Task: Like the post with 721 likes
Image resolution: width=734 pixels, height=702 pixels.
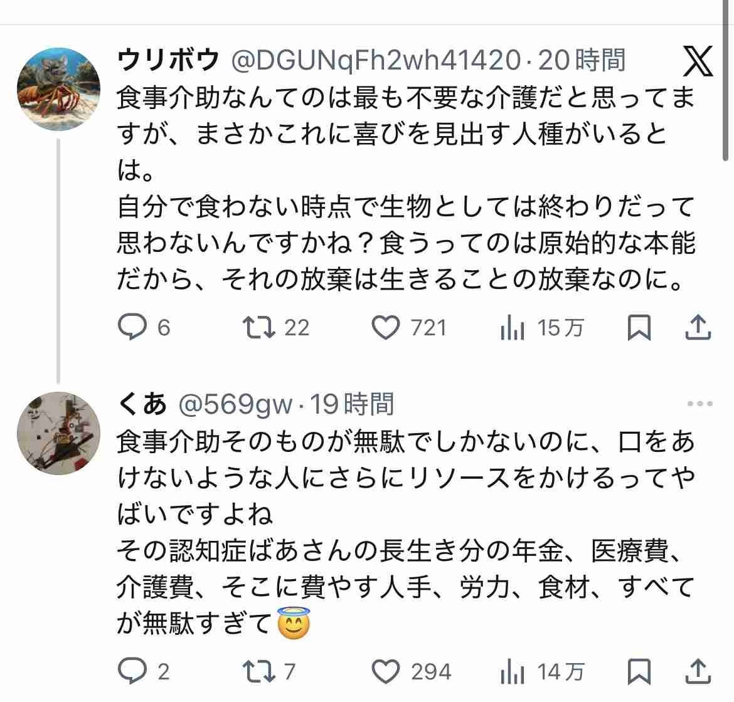Action: pyautogui.click(x=386, y=328)
